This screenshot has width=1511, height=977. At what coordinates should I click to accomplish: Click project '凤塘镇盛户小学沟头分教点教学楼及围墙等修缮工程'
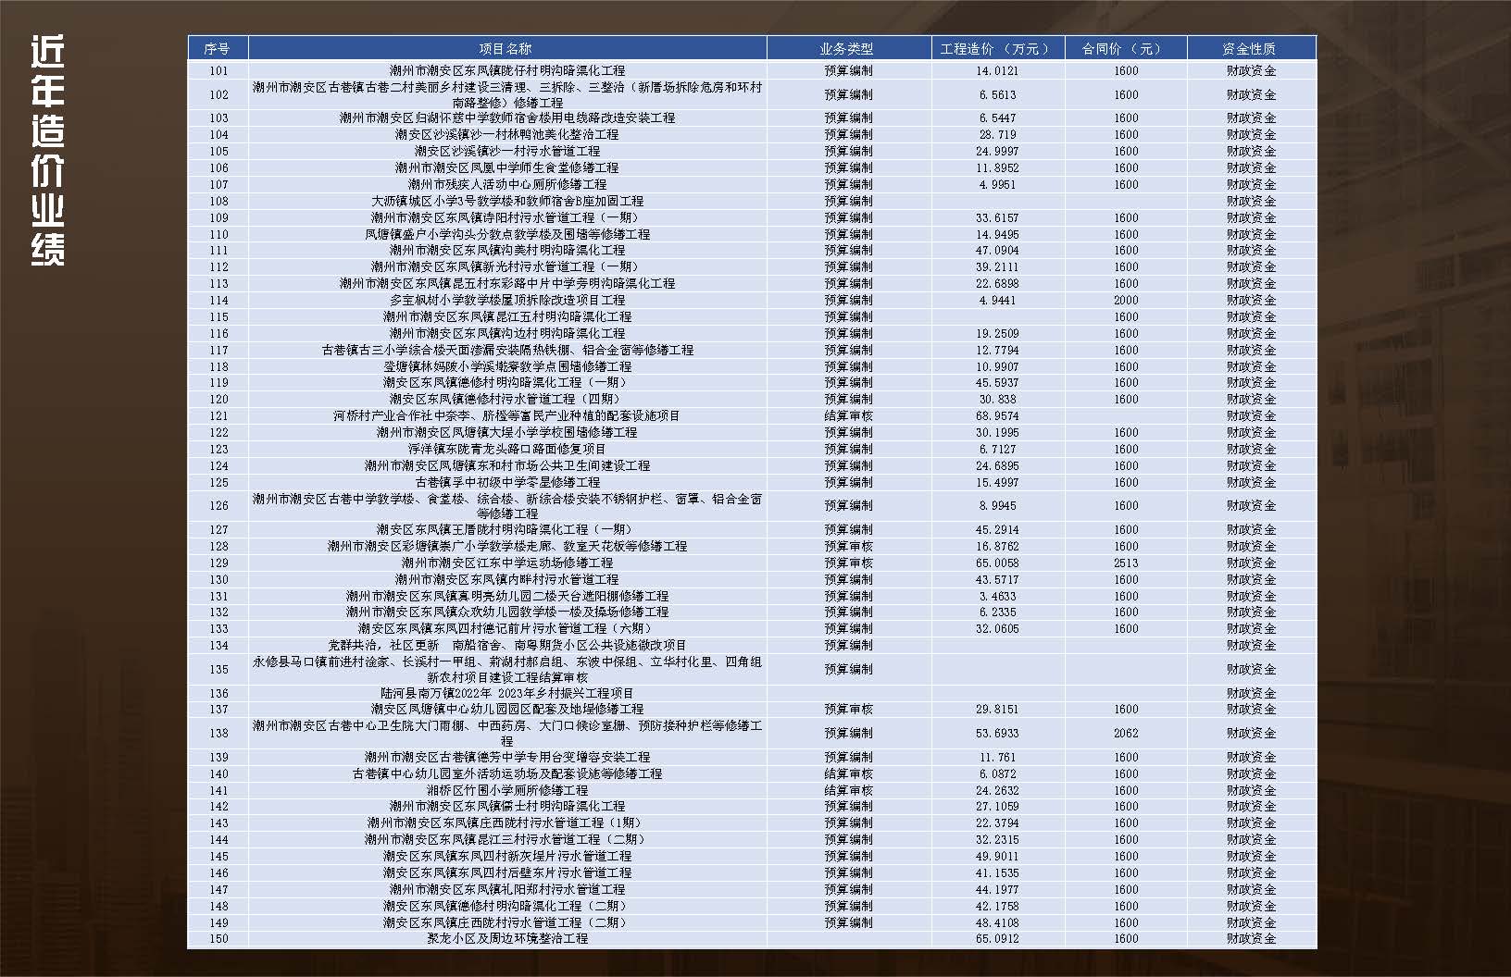pos(507,234)
